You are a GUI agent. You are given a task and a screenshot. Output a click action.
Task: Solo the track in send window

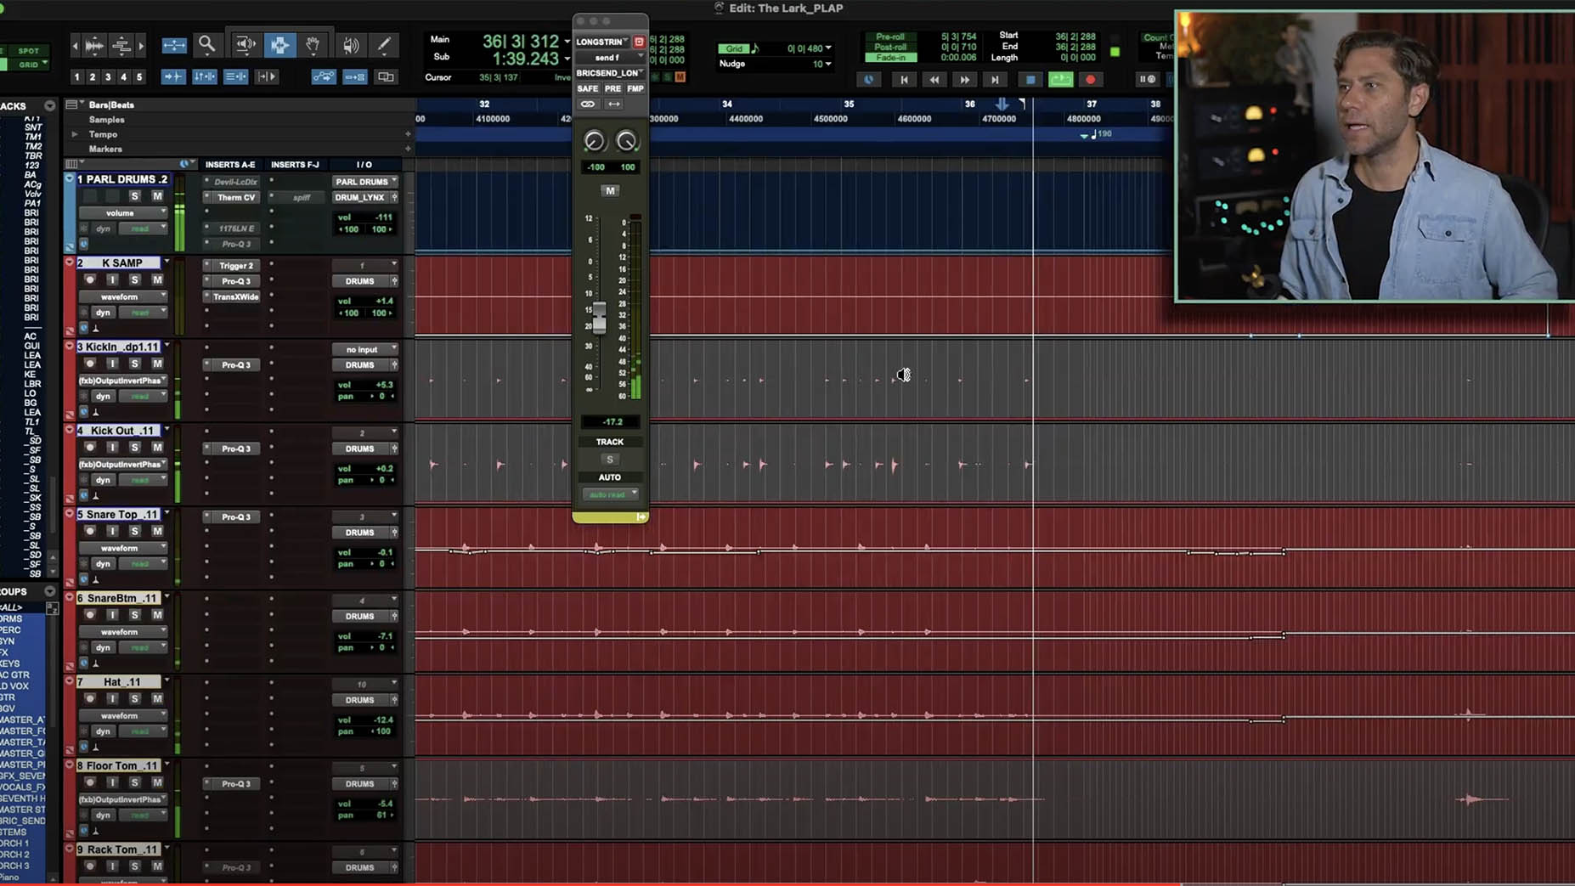610,460
